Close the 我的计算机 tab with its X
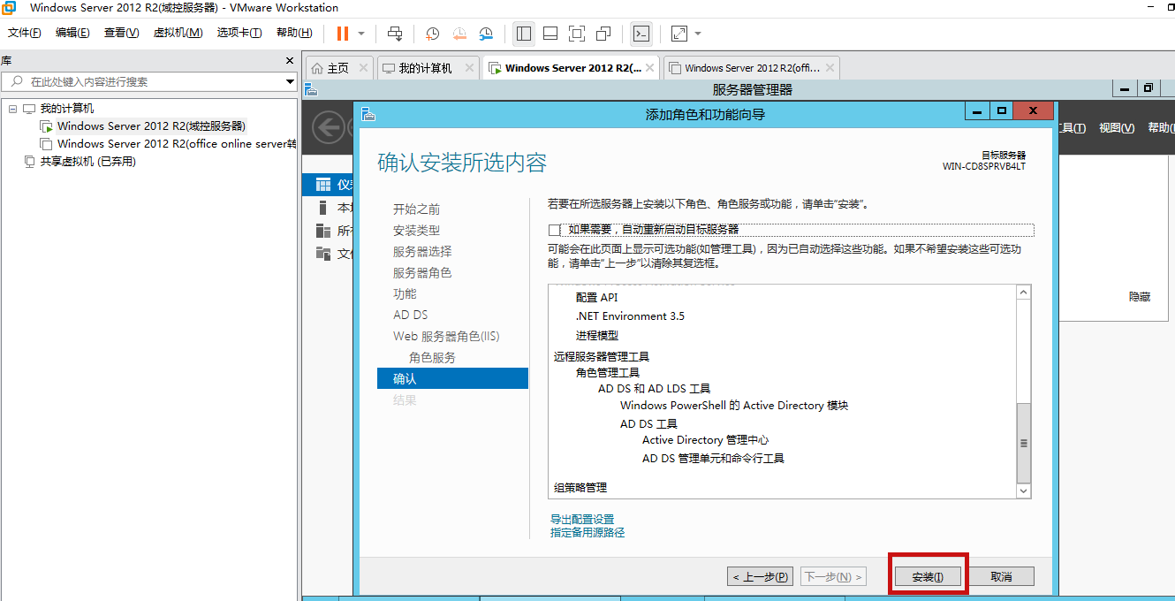Viewport: 1175px width, 601px height. click(468, 68)
